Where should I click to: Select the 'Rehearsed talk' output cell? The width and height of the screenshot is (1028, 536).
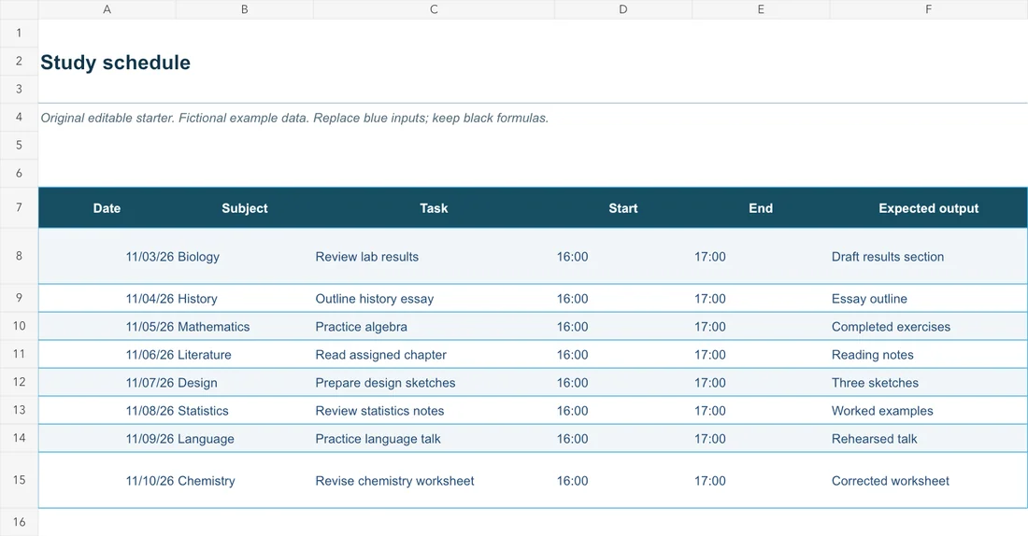(x=928, y=439)
